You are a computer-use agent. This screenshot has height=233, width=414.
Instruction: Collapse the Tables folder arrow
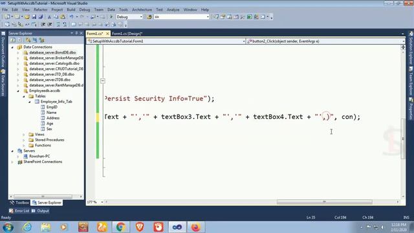(x=24, y=96)
